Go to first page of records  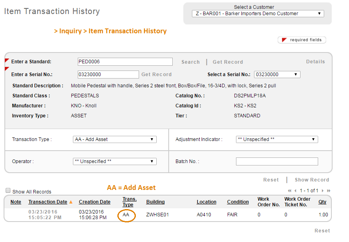click(x=290, y=191)
